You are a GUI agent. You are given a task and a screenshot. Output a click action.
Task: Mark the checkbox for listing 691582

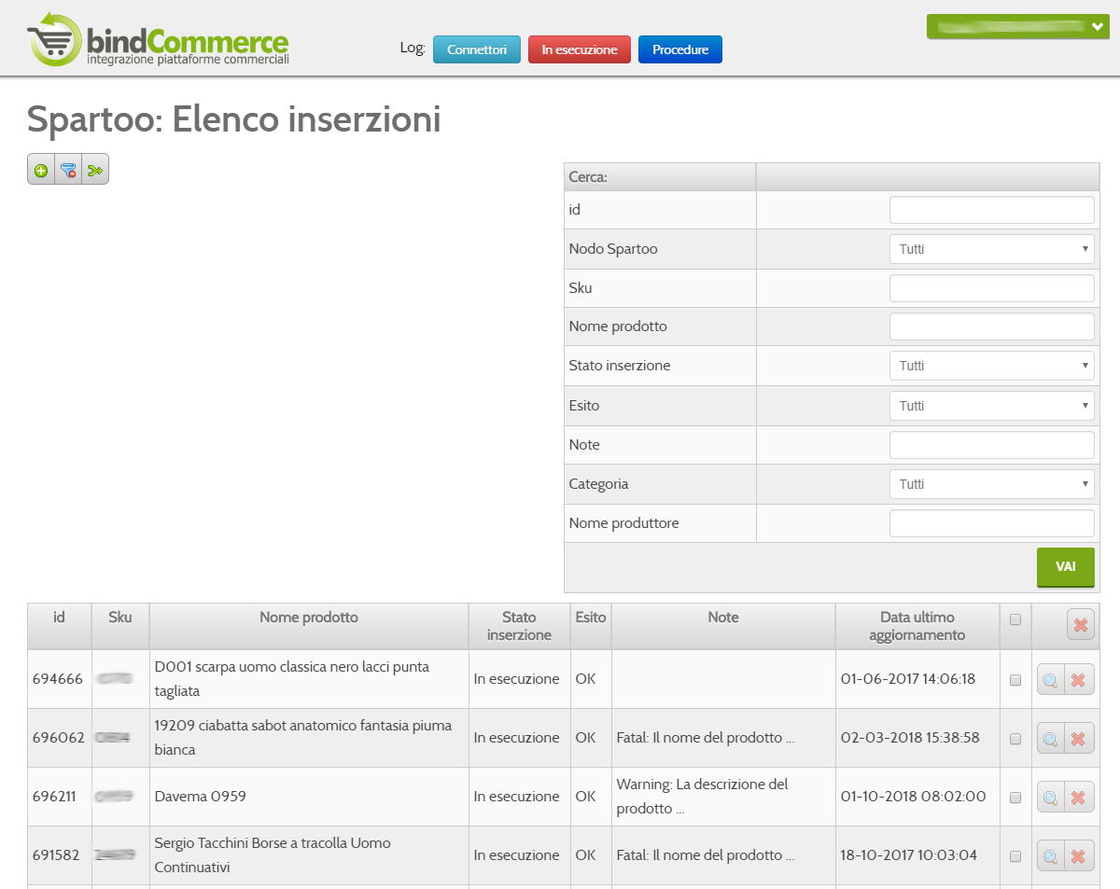tap(1015, 856)
